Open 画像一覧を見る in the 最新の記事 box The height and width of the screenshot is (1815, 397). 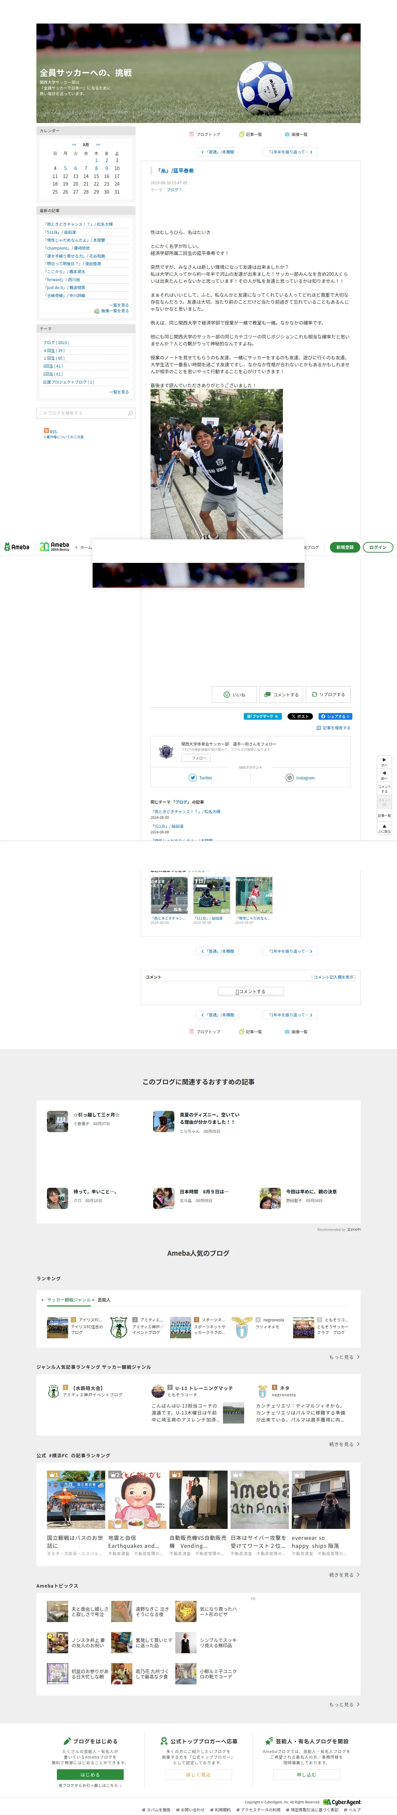[112, 311]
